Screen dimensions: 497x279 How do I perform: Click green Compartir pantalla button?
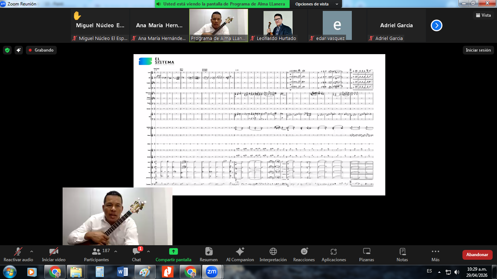[x=174, y=254]
